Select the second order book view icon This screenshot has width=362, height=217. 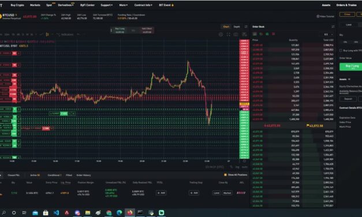point(261,34)
